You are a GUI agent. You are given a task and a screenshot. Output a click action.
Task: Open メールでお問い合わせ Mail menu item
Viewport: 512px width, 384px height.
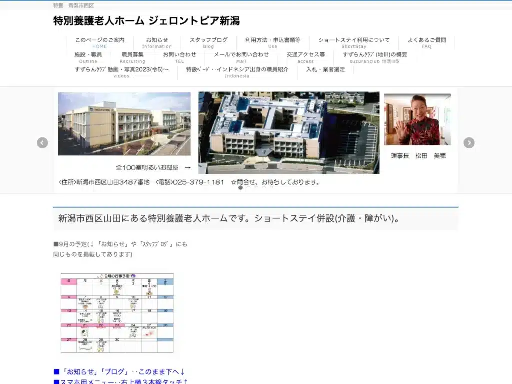241,58
